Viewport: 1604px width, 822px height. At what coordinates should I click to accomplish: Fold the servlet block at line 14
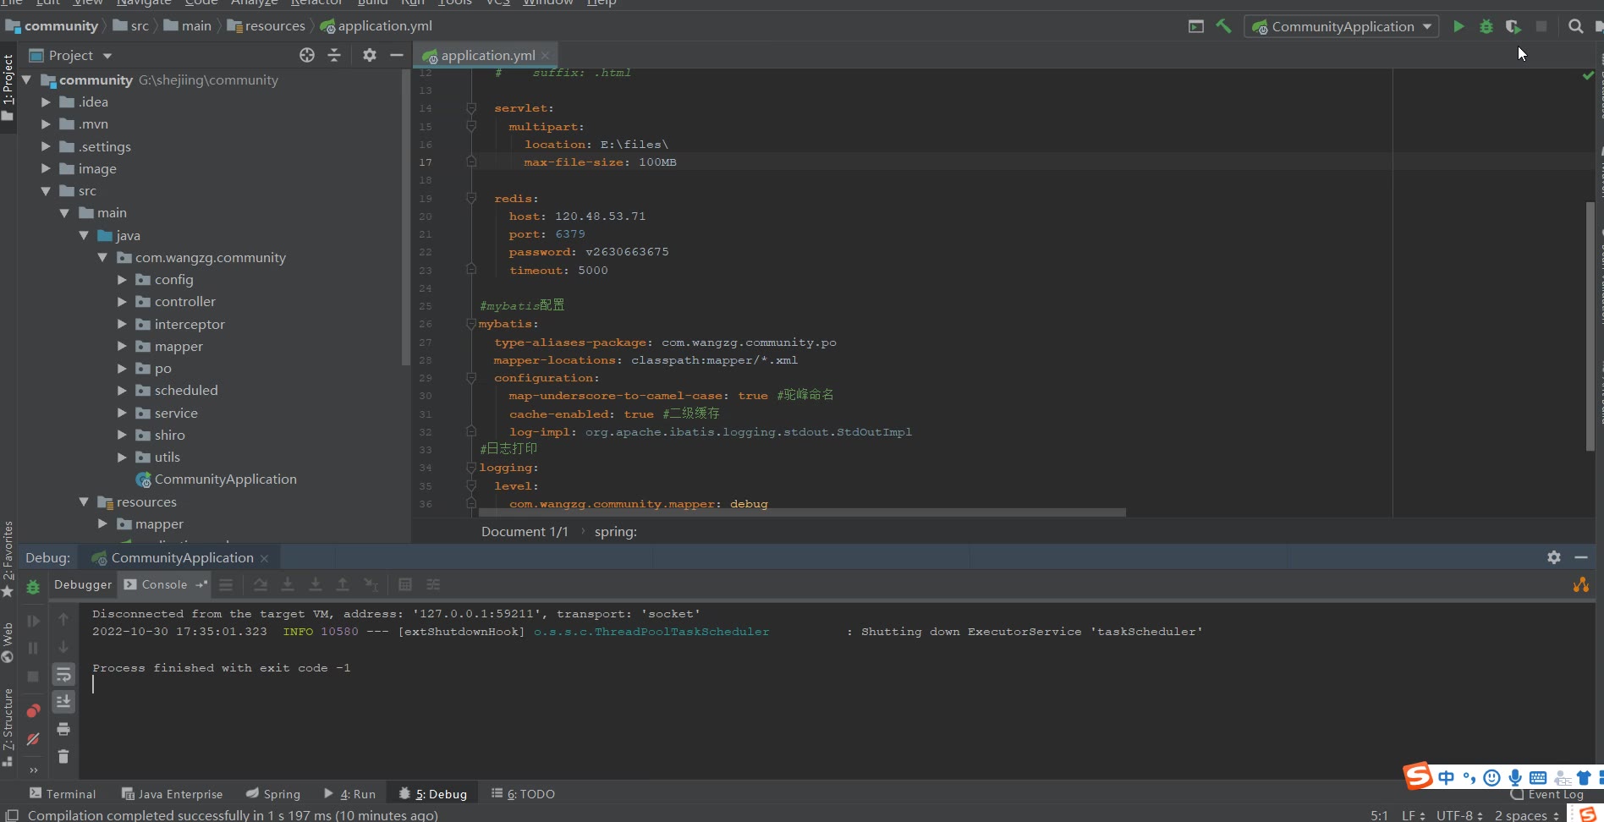(x=471, y=108)
